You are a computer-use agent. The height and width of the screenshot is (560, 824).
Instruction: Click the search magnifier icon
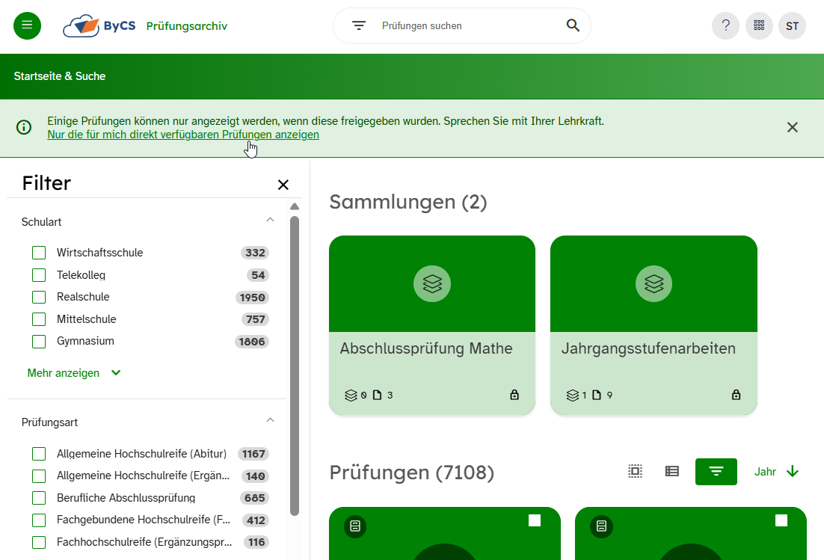click(573, 25)
